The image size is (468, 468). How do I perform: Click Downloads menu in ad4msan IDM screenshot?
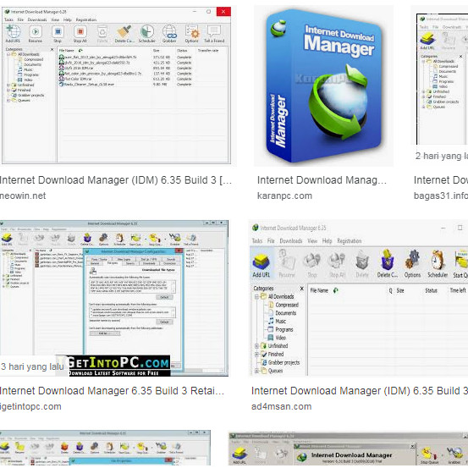(x=291, y=240)
